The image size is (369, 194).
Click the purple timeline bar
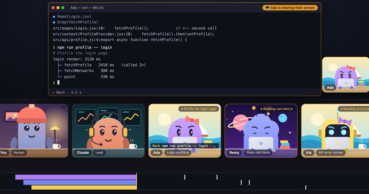[x=76, y=177]
